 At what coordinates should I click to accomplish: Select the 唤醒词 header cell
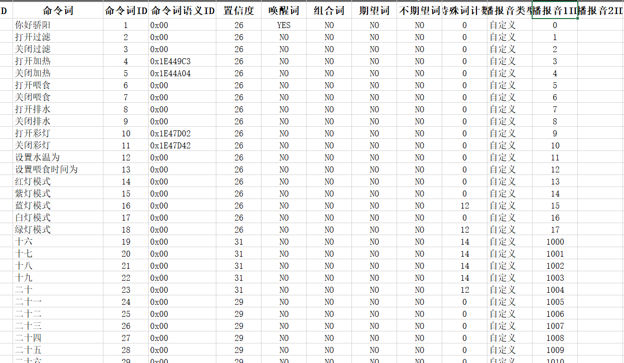tap(284, 11)
